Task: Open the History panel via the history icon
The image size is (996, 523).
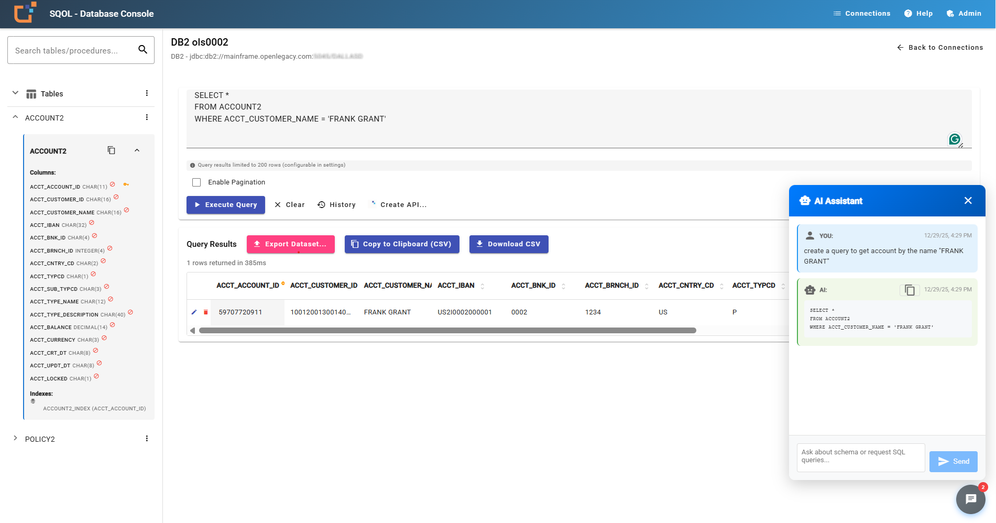Action: coord(322,204)
